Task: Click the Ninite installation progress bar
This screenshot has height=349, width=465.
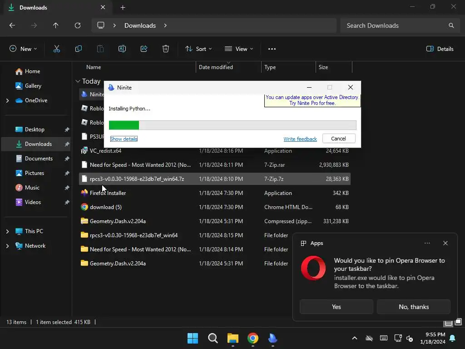Action: pos(232,125)
